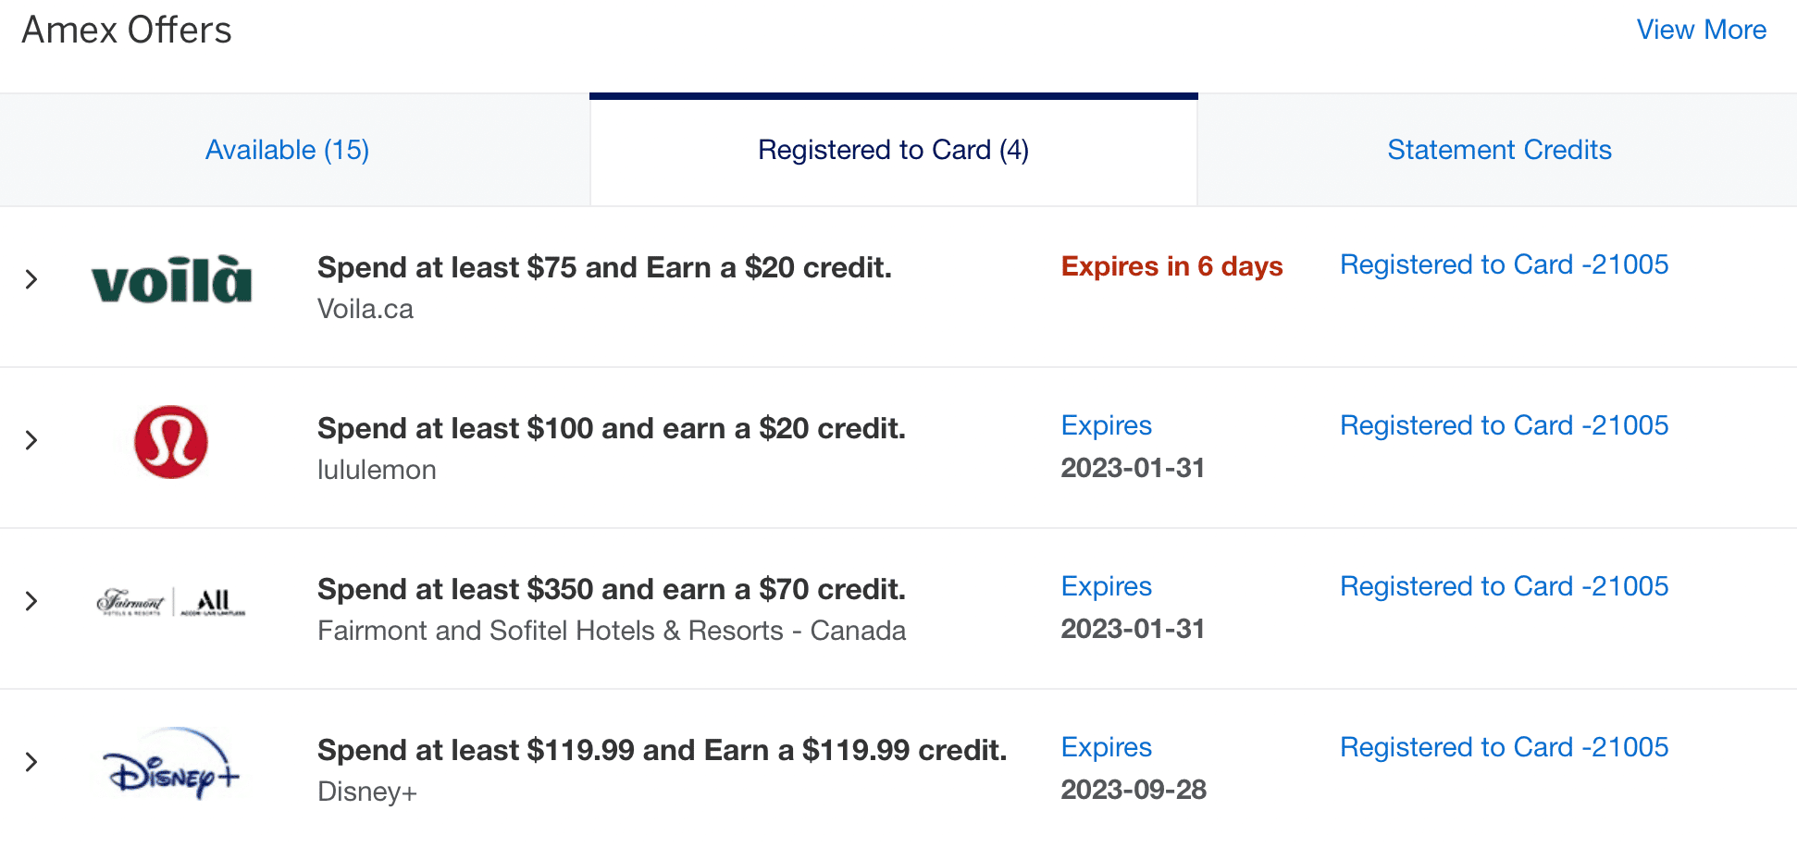Viewport: 1797px width, 847px height.
Task: Click the $350 Fairmont offer title
Action: click(x=611, y=589)
